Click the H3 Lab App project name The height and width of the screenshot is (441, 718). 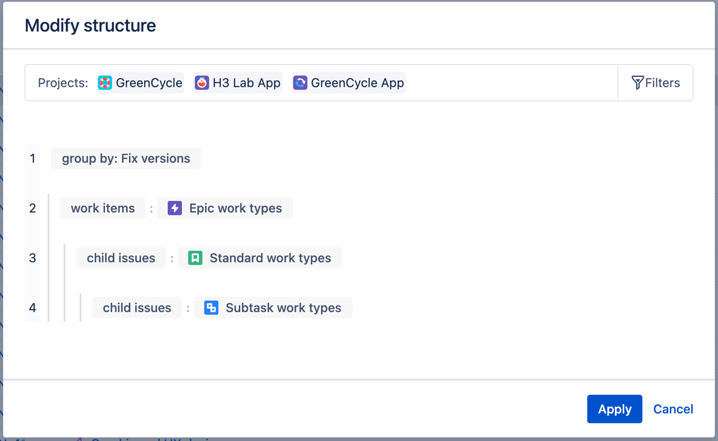click(246, 83)
